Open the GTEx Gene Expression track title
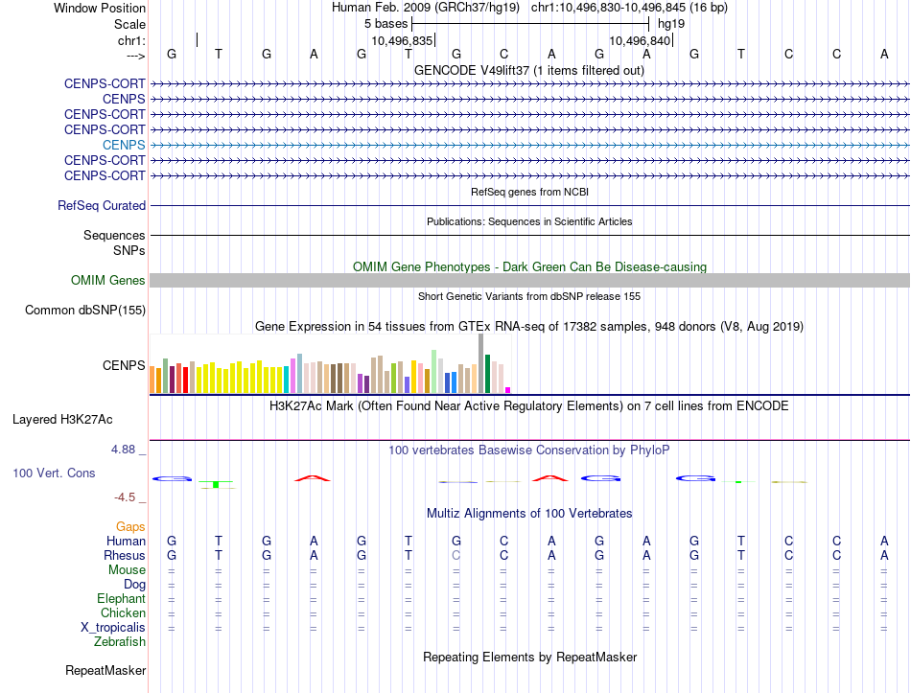911x693 pixels. 529,327
